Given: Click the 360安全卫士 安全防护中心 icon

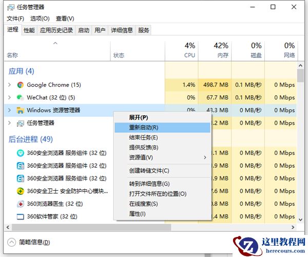Looking at the screenshot, I should [x=21, y=191].
